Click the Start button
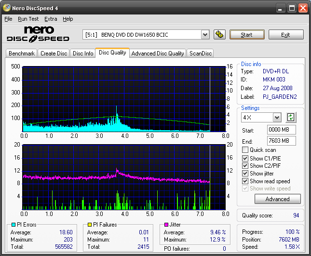The height and width of the screenshot is (256, 311). [247, 35]
